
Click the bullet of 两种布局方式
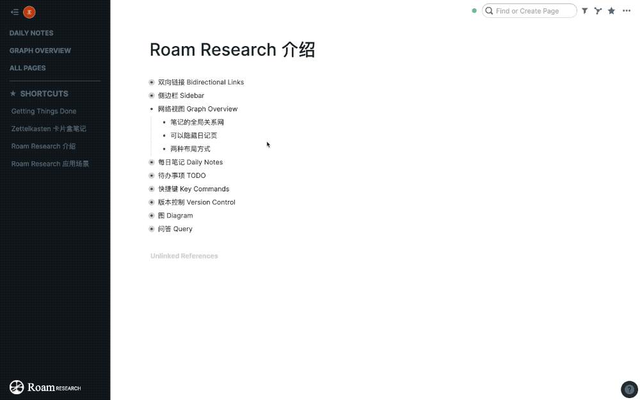pos(164,149)
